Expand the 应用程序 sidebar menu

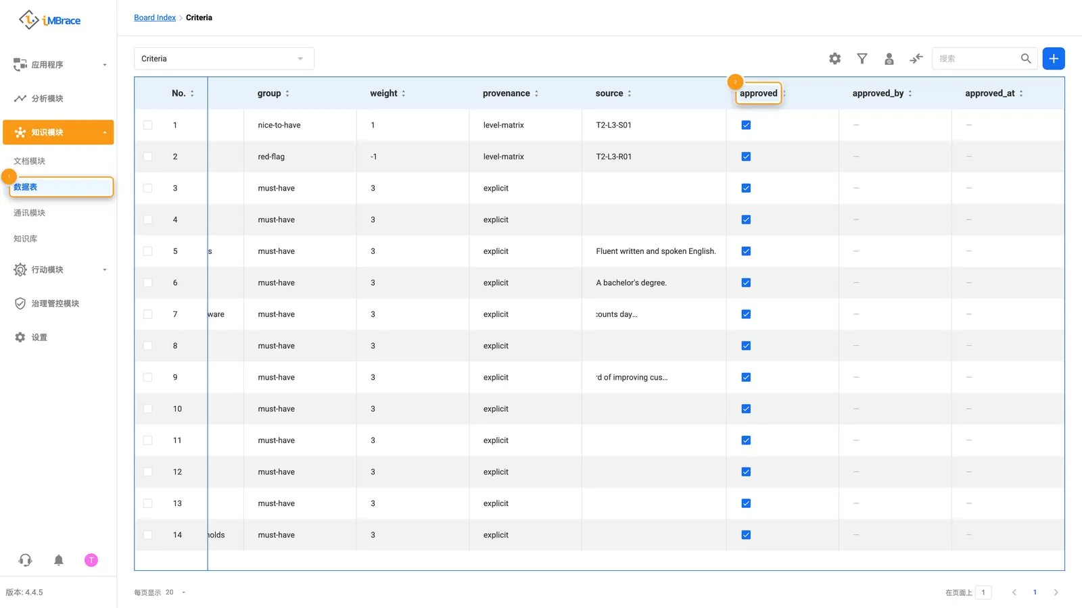(x=60, y=65)
